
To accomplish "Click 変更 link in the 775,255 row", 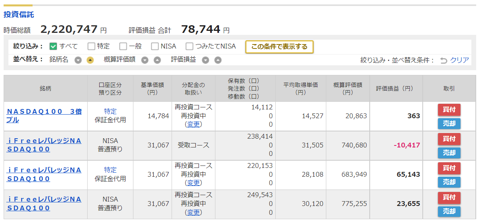I will 193,212.
